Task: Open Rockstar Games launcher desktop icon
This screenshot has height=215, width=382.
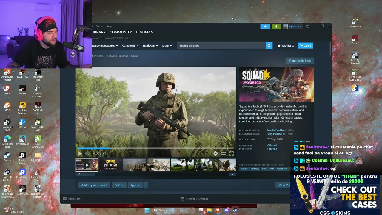Action: click(x=22, y=108)
